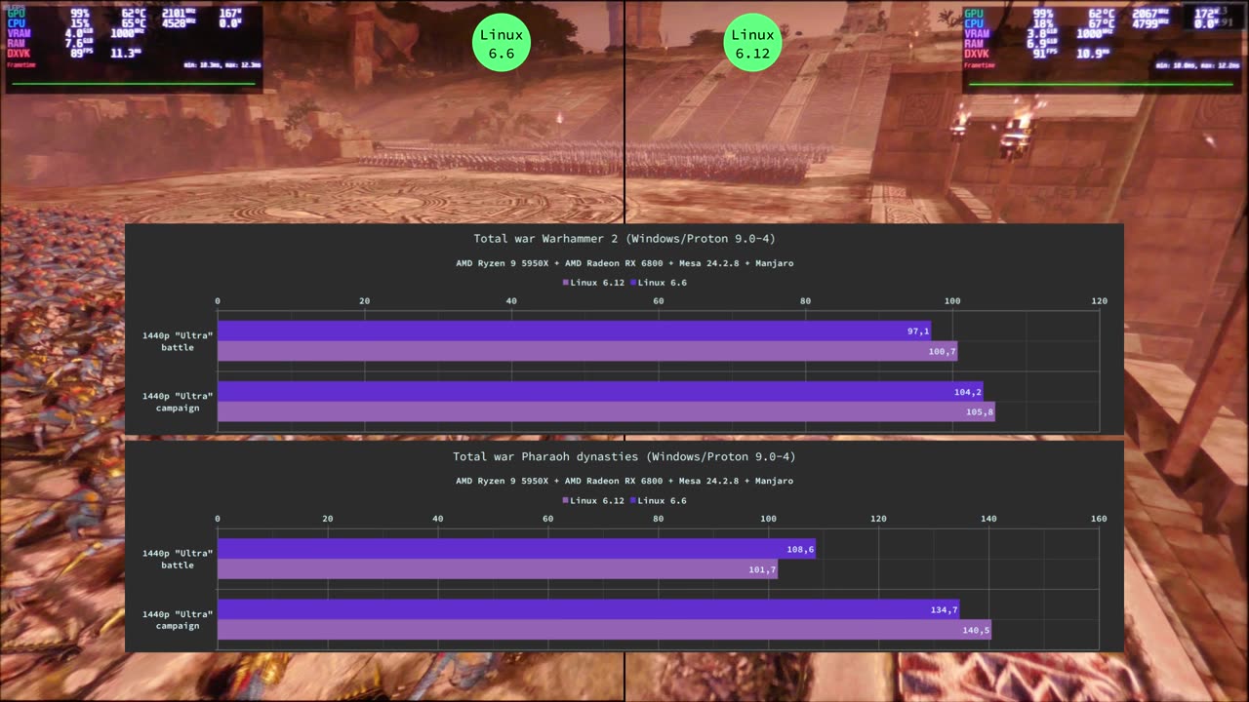Click the Pharaoh campaign bar labeled 140,5

[x=604, y=630]
